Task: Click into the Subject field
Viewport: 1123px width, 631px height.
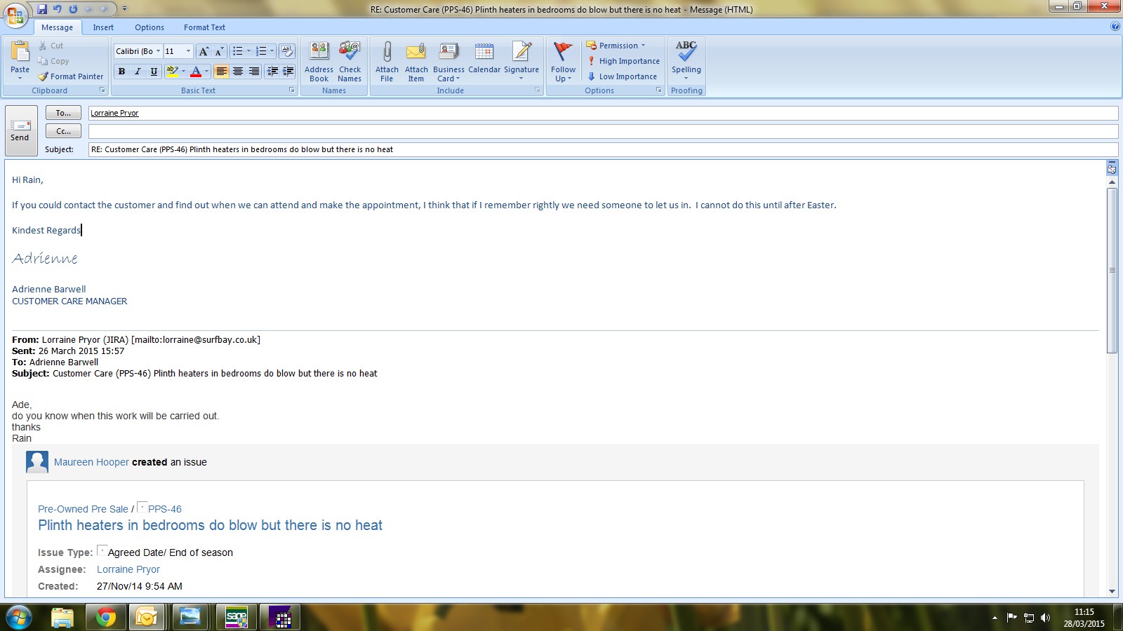Action: click(603, 149)
